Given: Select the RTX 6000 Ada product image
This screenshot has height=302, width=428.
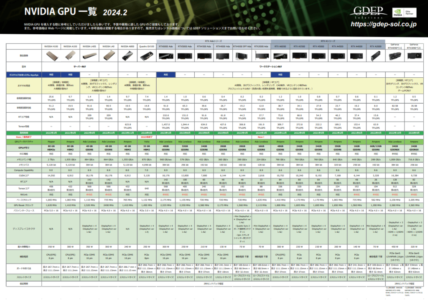Looking at the screenshot, I should coord(166,56).
